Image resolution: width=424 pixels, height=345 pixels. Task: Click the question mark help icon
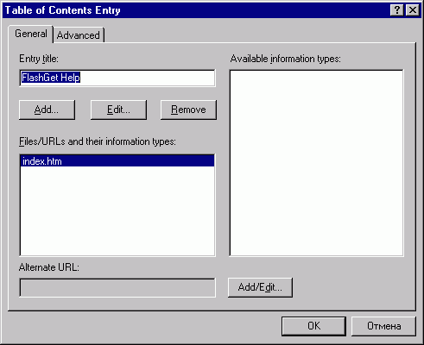tap(397, 10)
